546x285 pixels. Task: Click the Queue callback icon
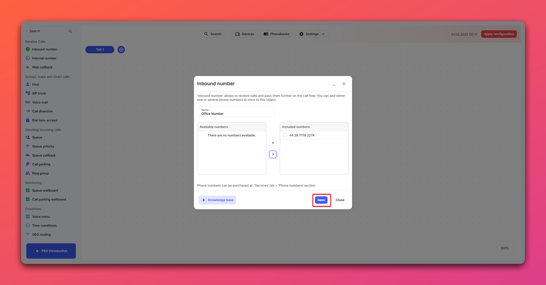28,155
